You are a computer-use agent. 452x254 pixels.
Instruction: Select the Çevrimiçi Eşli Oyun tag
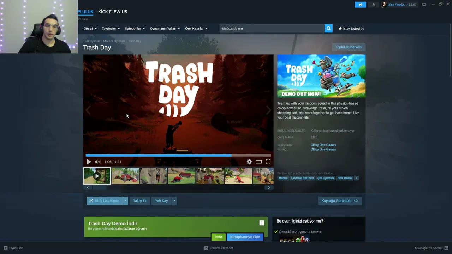303,178
